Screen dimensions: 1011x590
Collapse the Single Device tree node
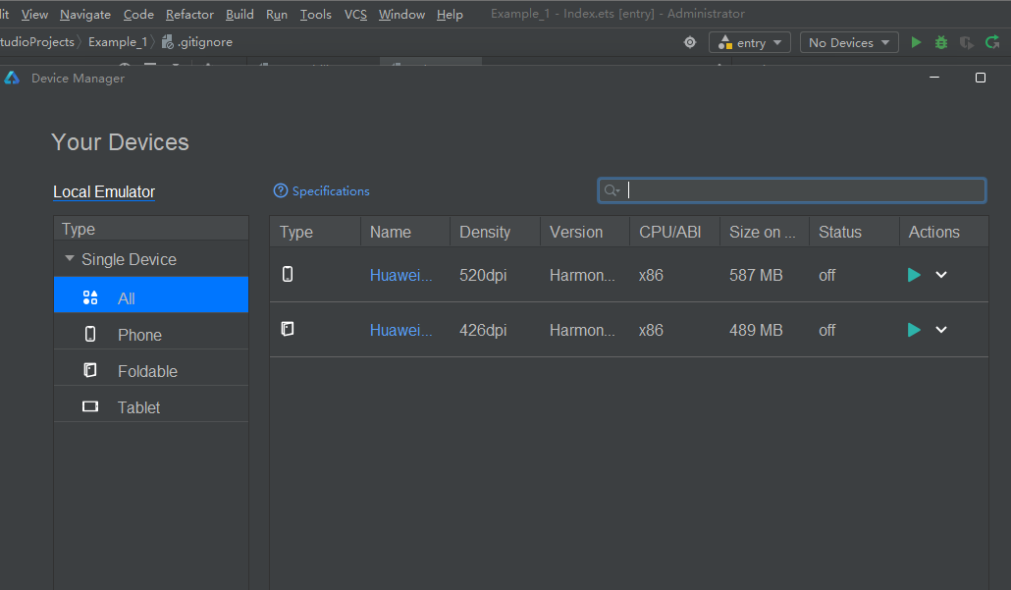click(70, 258)
